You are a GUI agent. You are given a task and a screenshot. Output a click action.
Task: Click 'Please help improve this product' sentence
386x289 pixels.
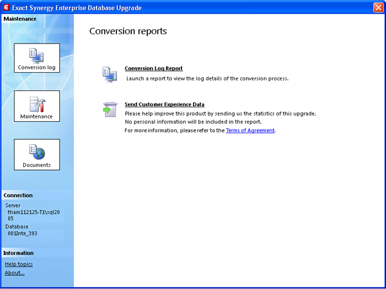point(221,114)
